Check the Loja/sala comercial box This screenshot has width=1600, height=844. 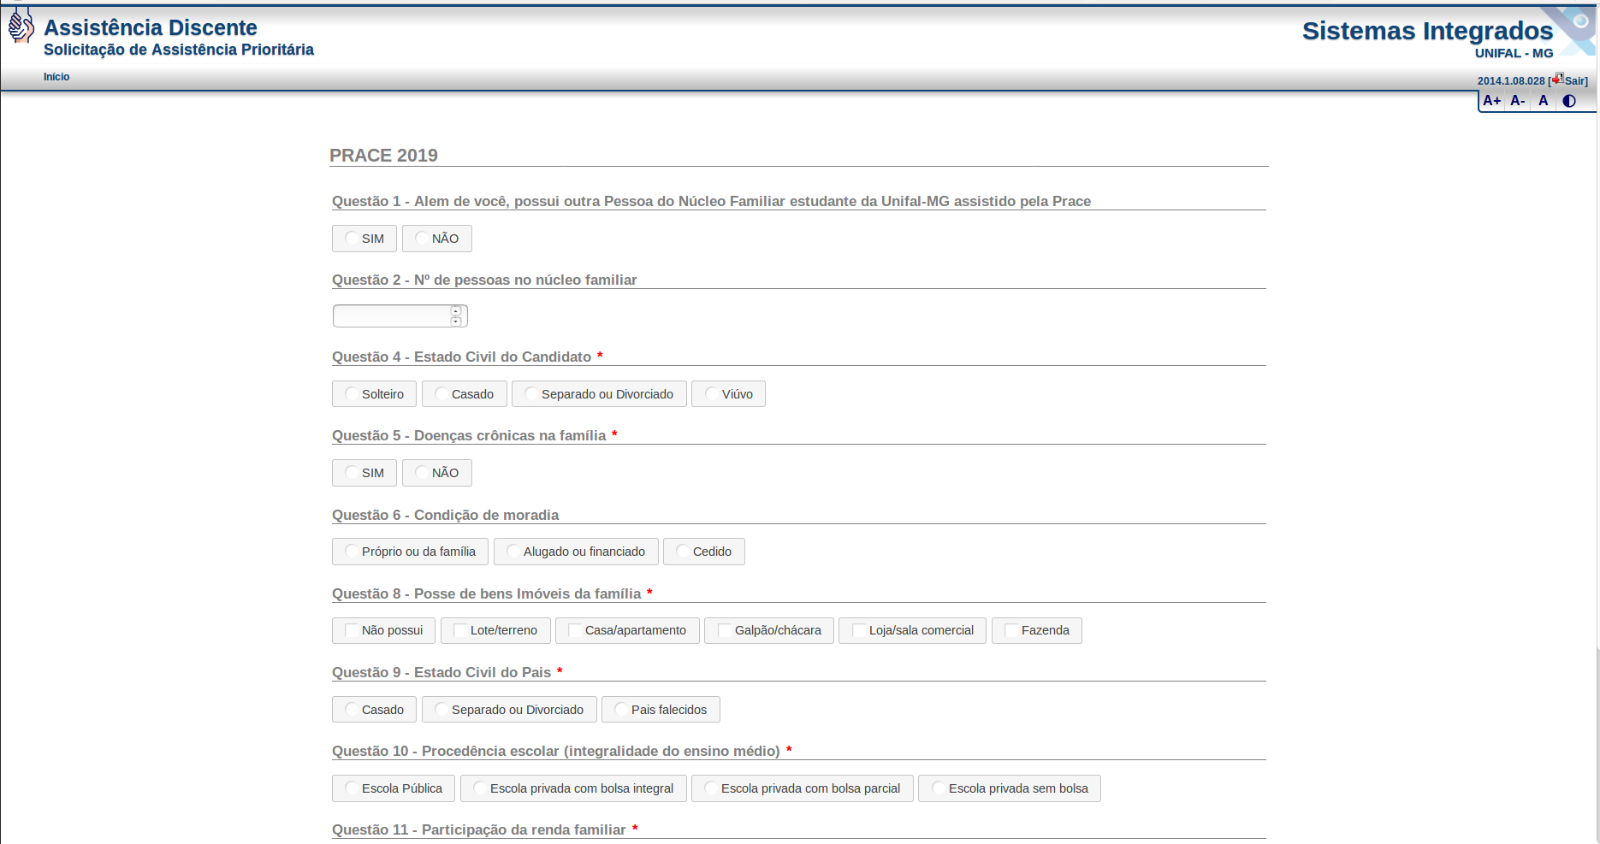pos(859,630)
